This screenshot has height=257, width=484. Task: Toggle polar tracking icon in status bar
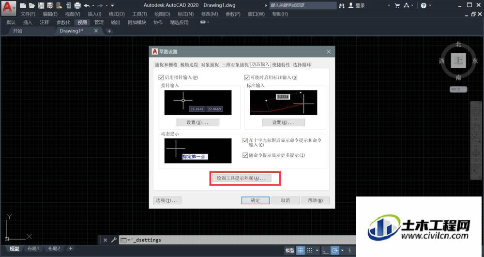(334, 251)
